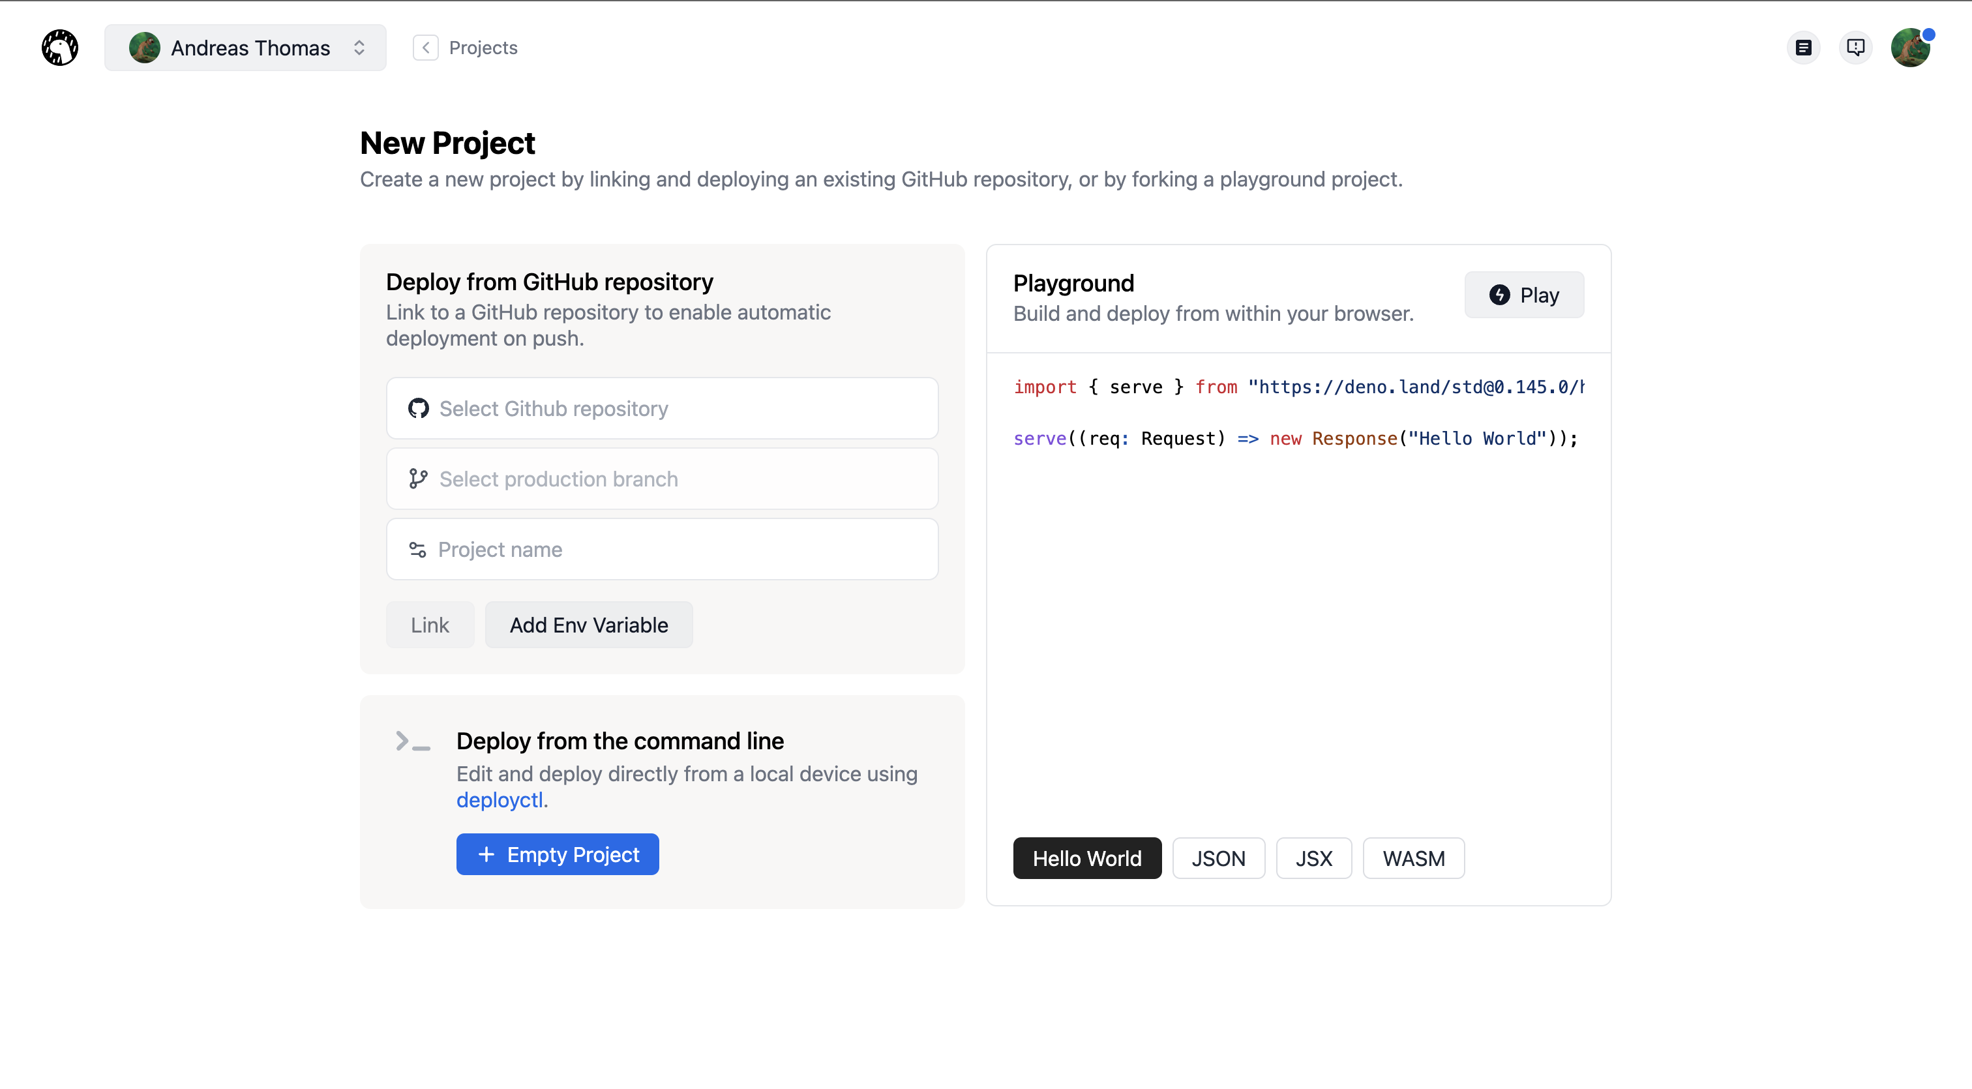
Task: Click the Deno dinosaur logo
Action: [60, 48]
